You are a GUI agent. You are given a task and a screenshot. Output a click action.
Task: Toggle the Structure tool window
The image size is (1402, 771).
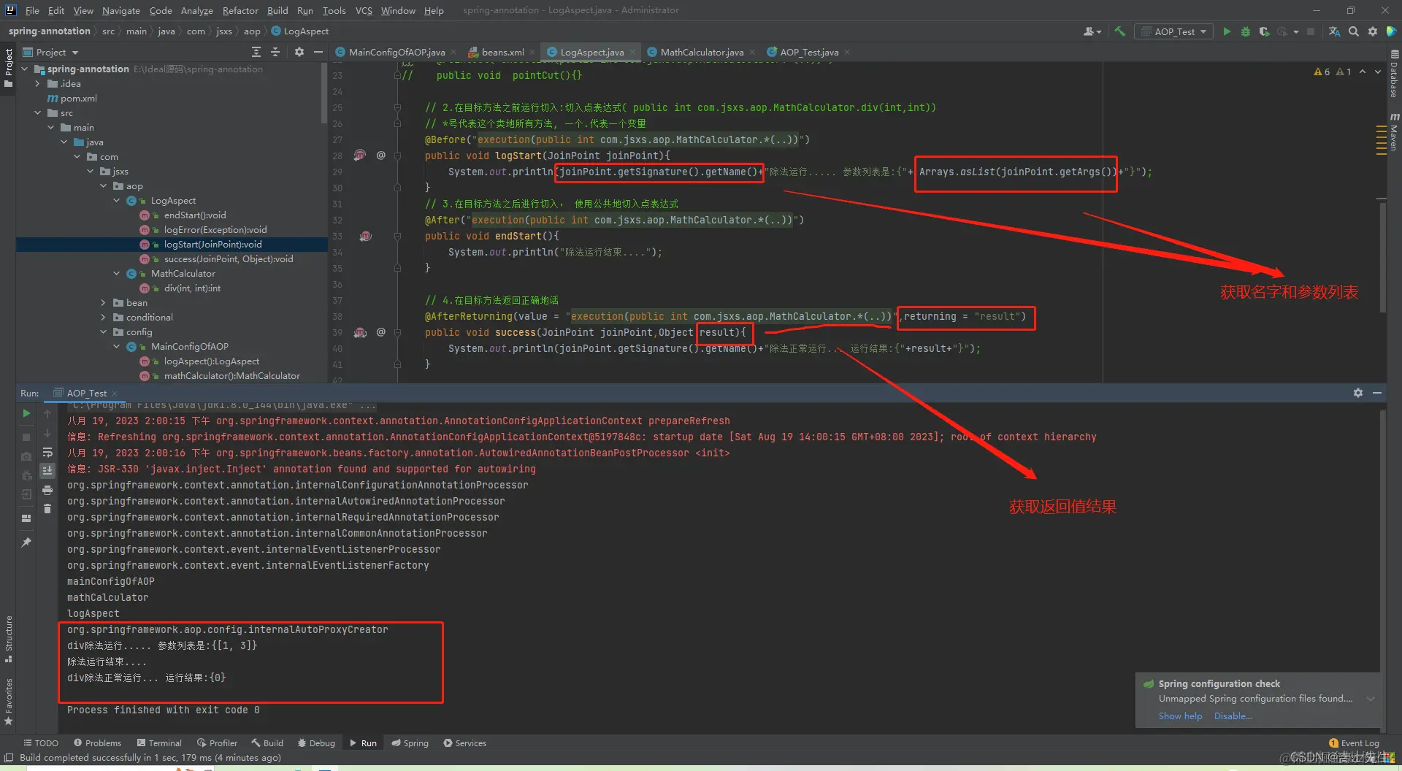click(x=9, y=638)
